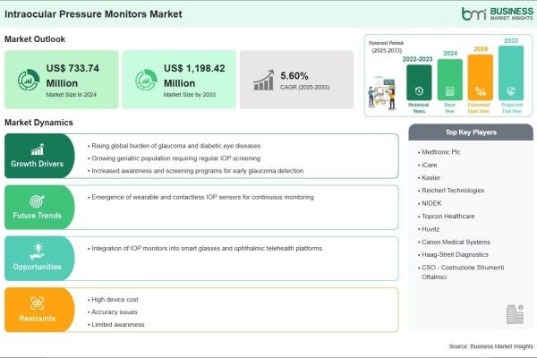Click the Estimated Start Year icon
The image size is (537, 358).
pyautogui.click(x=480, y=91)
